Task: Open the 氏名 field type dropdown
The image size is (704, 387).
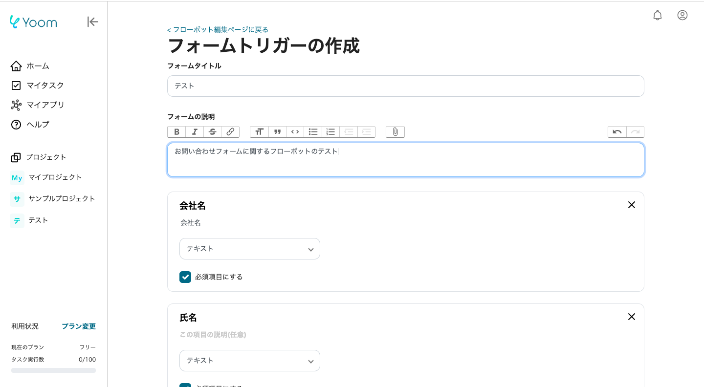Action: (249, 361)
